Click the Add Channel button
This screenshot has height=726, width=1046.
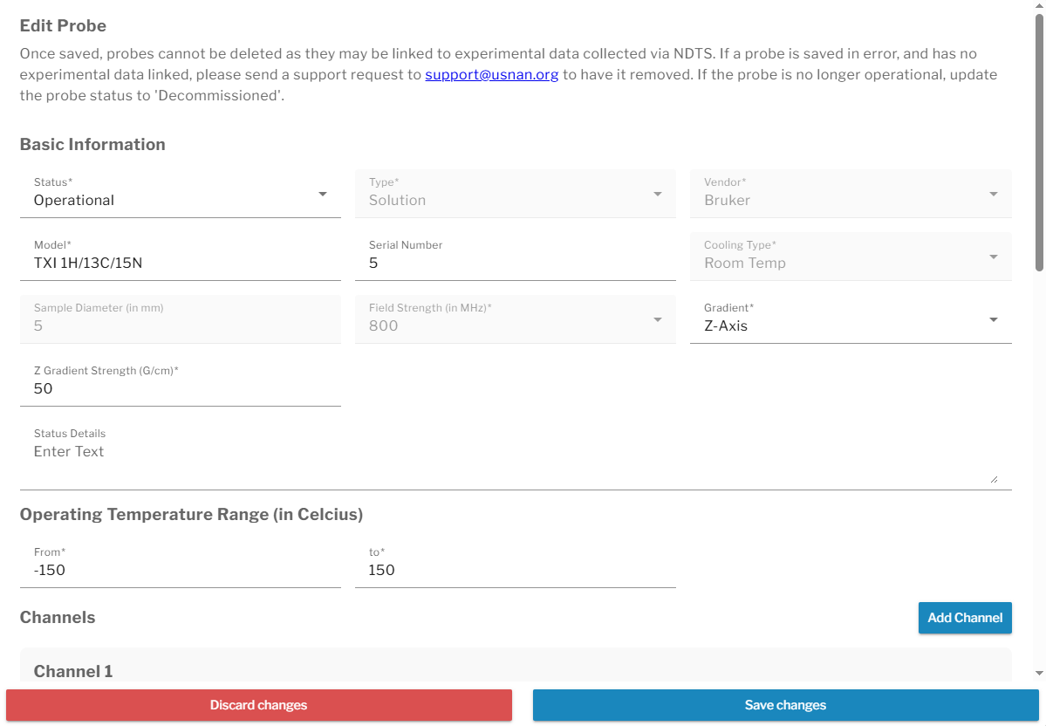pos(965,618)
